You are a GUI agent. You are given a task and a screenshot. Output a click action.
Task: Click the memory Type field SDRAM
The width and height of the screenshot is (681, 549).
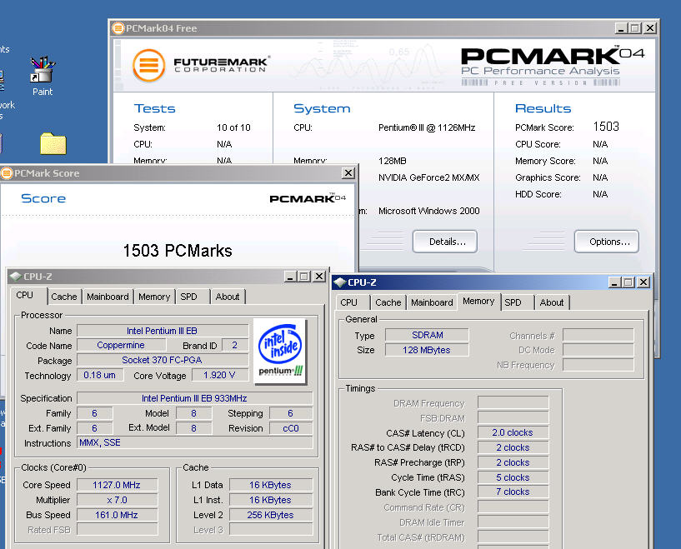coord(427,335)
